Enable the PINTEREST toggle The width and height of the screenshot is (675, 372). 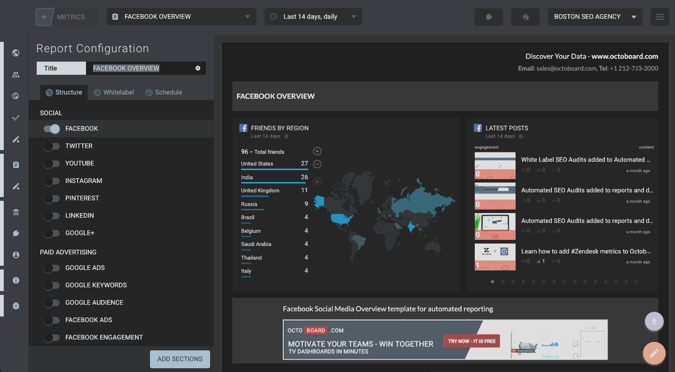pos(52,198)
